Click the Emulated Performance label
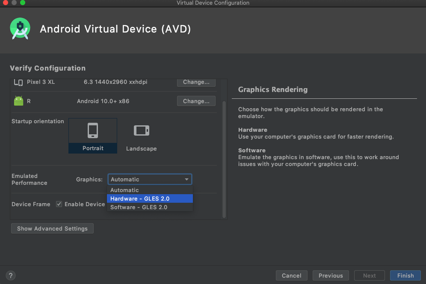The height and width of the screenshot is (284, 426). [30, 179]
